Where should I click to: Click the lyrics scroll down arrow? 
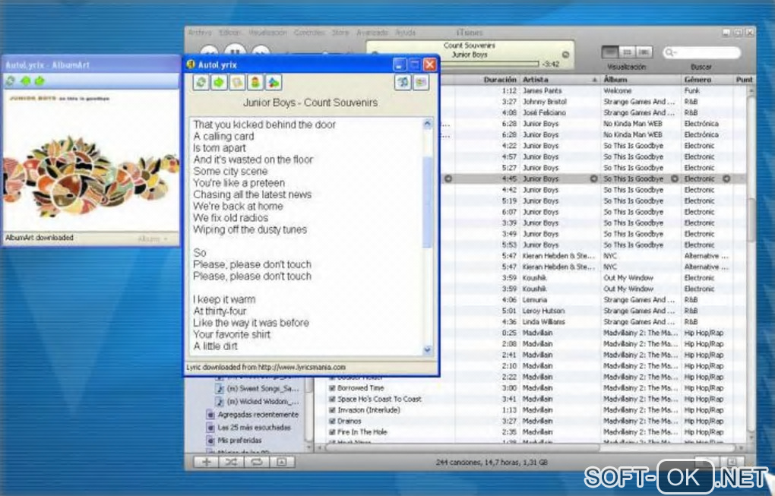click(x=428, y=349)
